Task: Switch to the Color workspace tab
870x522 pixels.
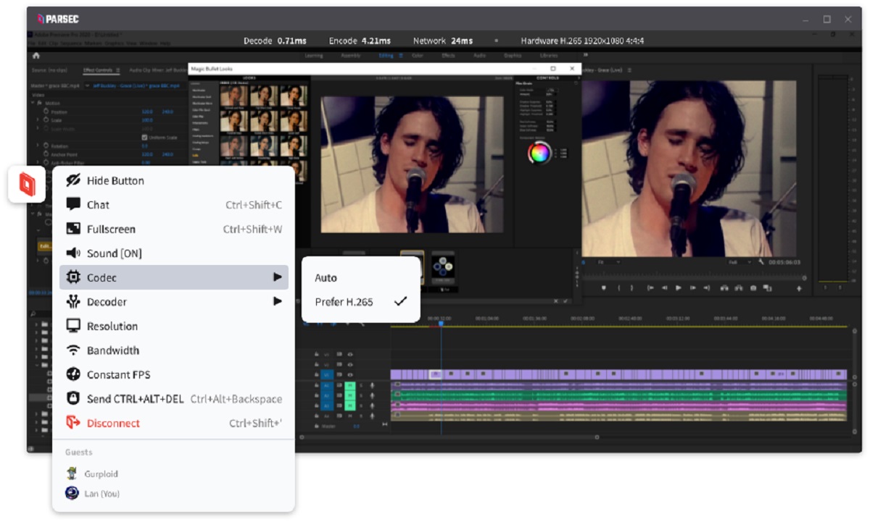Action: pyautogui.click(x=418, y=56)
